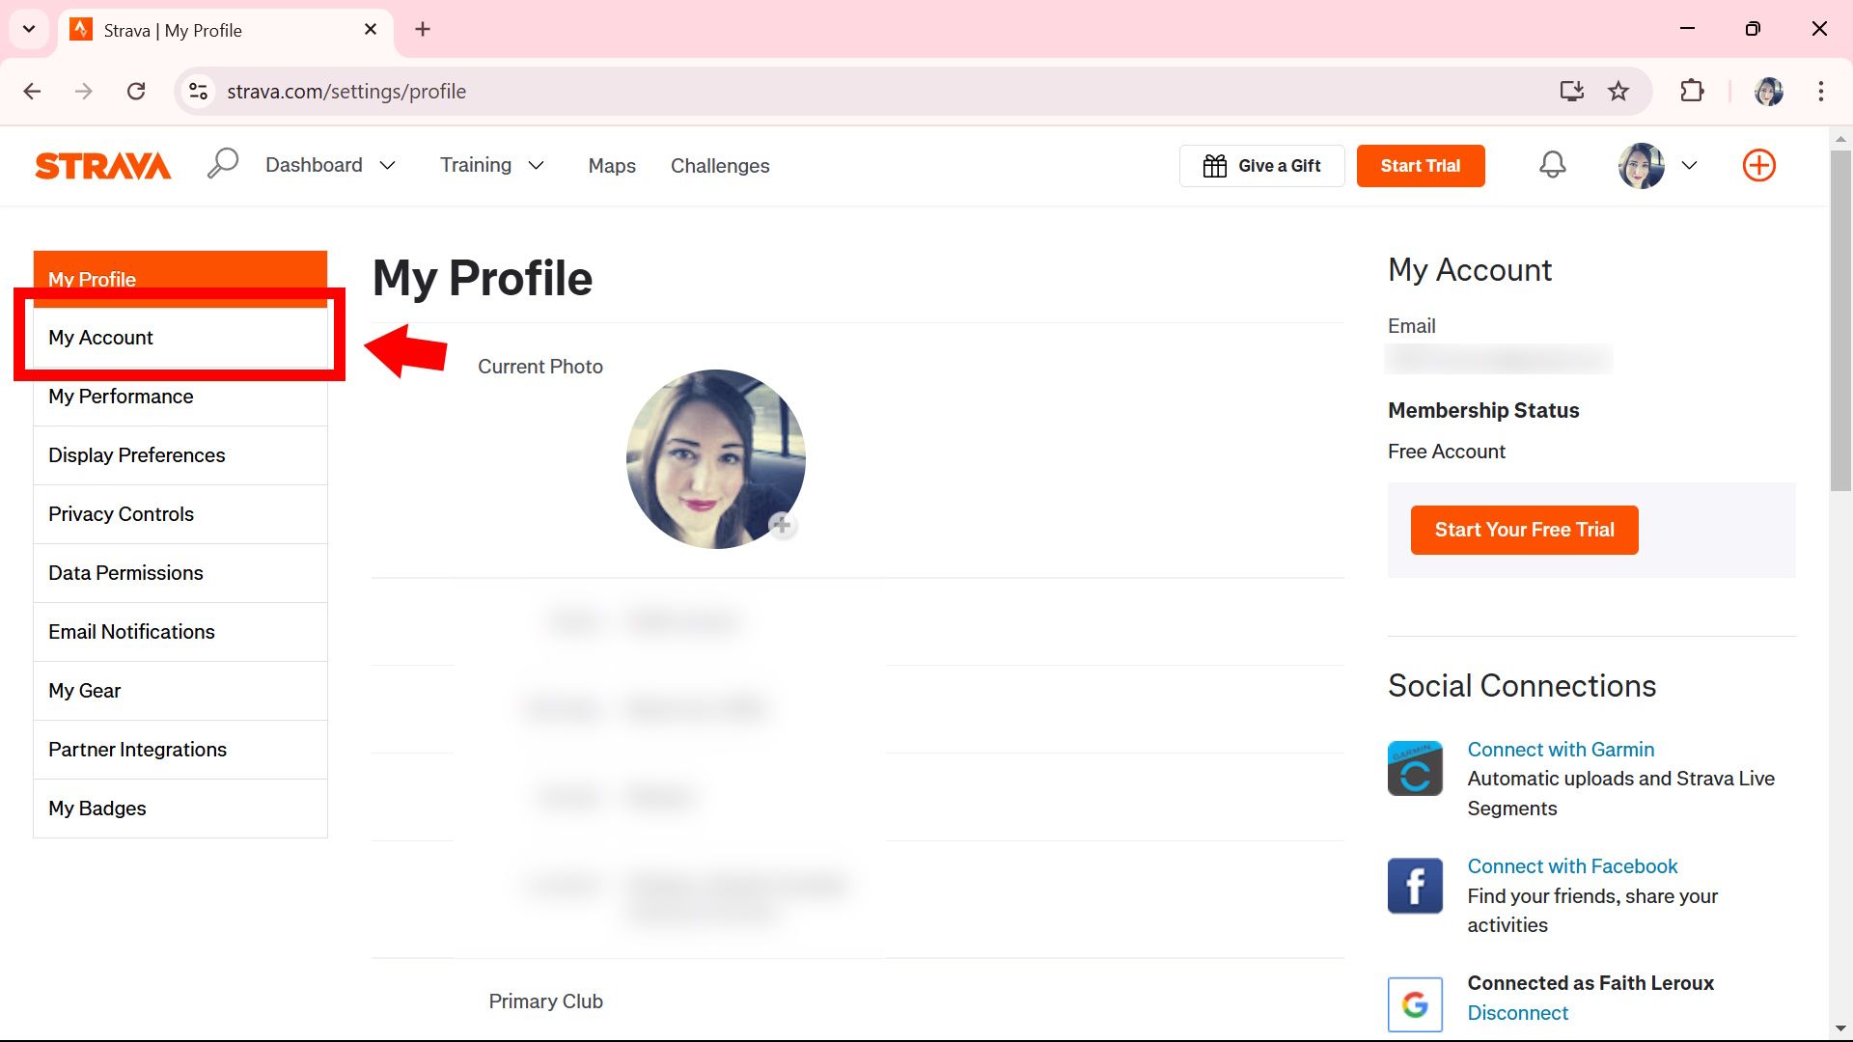This screenshot has height=1042, width=1853.
Task: Click the current profile photo thumbnail
Action: pos(716,460)
